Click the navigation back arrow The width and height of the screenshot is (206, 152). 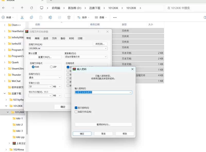(4, 8)
